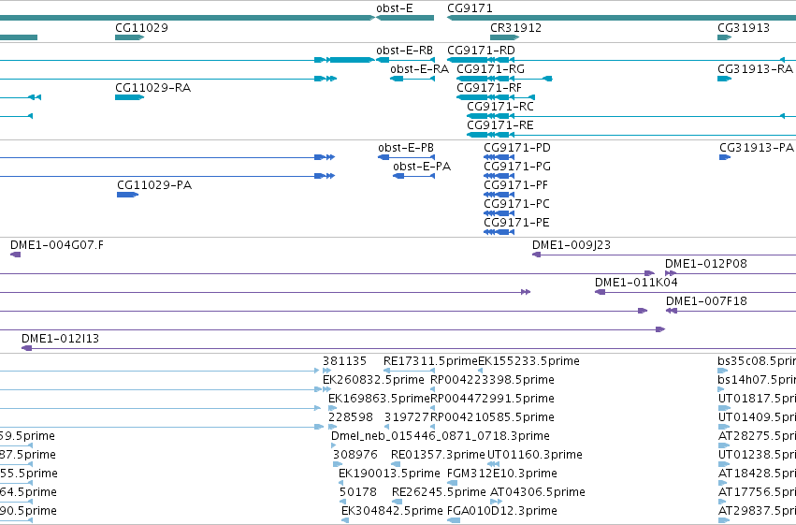
Task: Click EST AT28275.5prime
Action: point(724,445)
